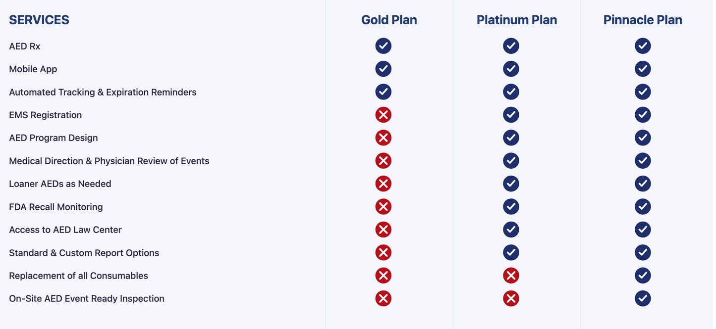Click Pinnacle checkmark for FDA Recall Monitoring
Image resolution: width=716 pixels, height=329 pixels.
(643, 207)
